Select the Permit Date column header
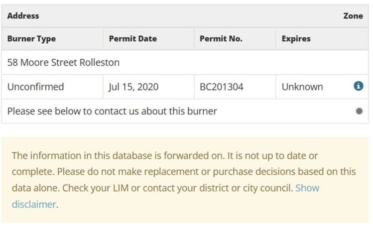This screenshot has width=373, height=230. [x=132, y=38]
